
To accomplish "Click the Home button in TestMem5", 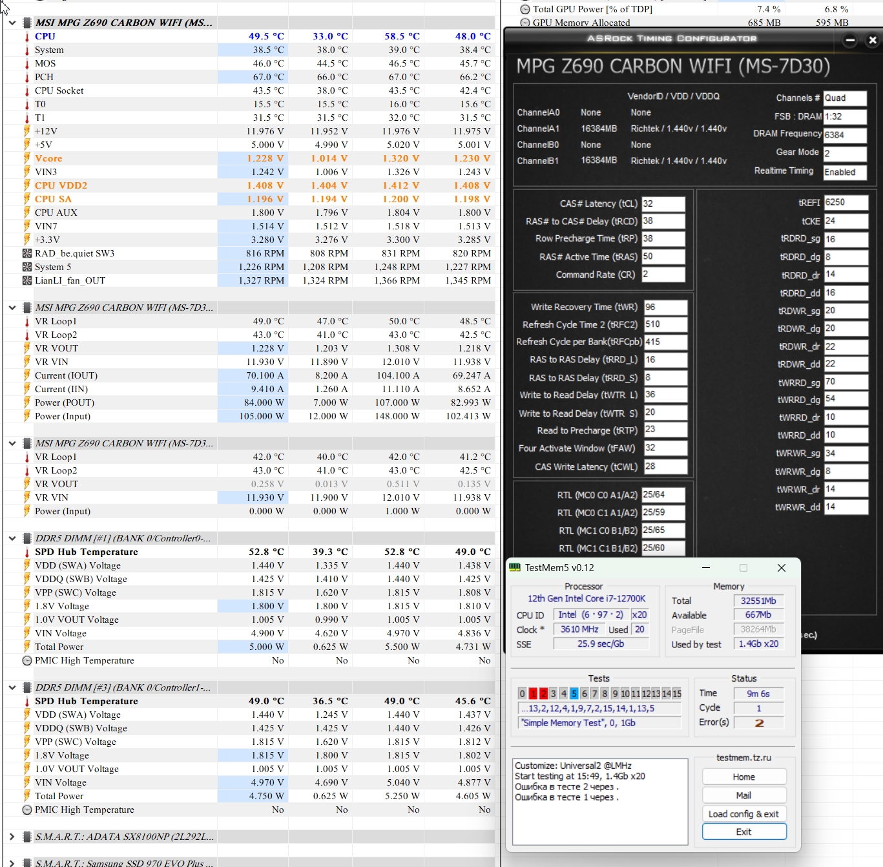I will tap(744, 777).
